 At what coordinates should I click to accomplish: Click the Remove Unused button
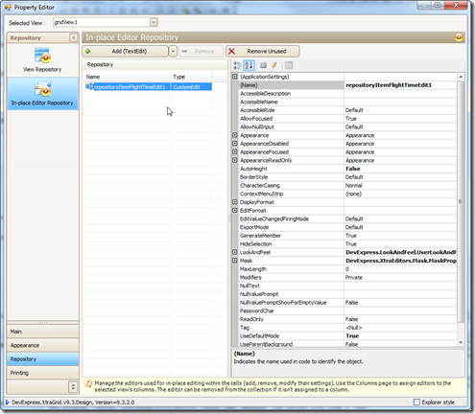(263, 51)
